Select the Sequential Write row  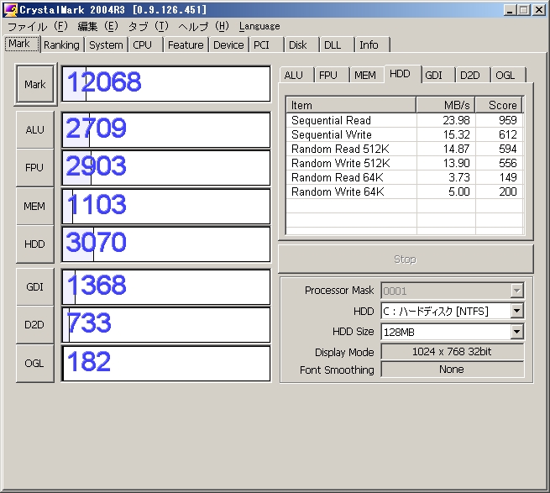point(405,134)
